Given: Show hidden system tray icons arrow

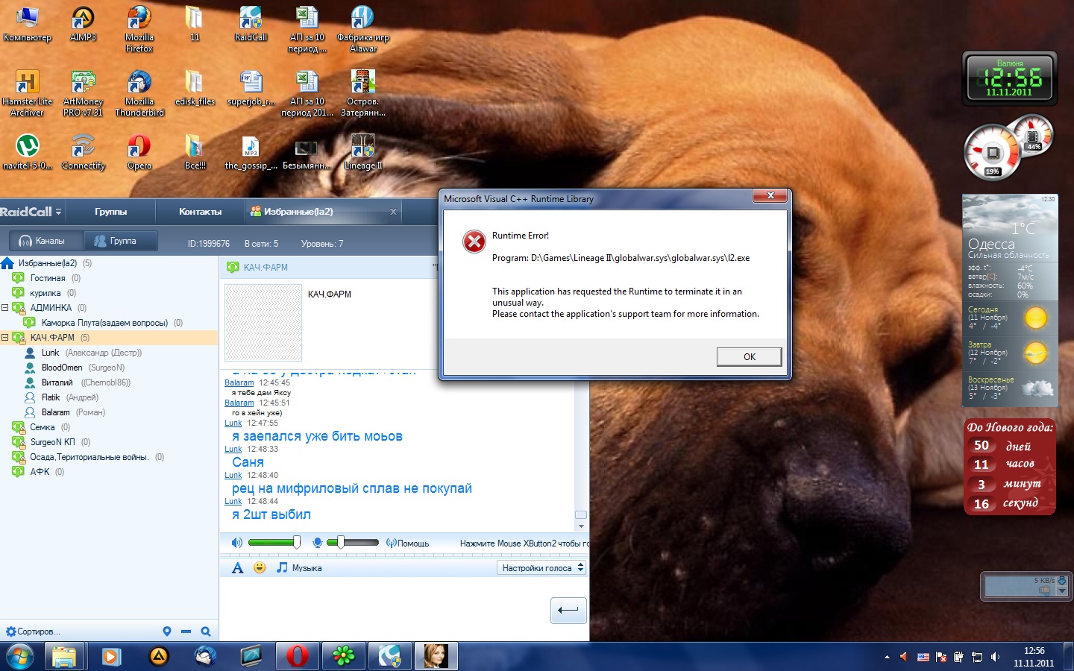Looking at the screenshot, I should [887, 657].
